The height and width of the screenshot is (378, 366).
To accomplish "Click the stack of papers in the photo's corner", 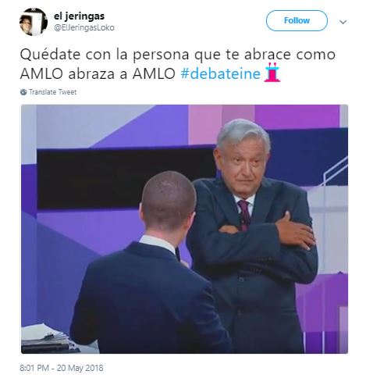I will coord(47,341).
